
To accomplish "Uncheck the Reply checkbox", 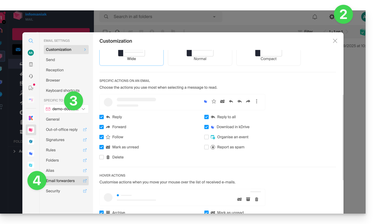I will coord(102,117).
